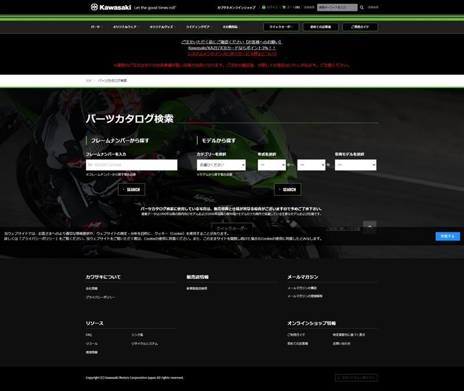Click the 会社情報 footer link
Screen dimensions: 464x391
(x=92, y=288)
